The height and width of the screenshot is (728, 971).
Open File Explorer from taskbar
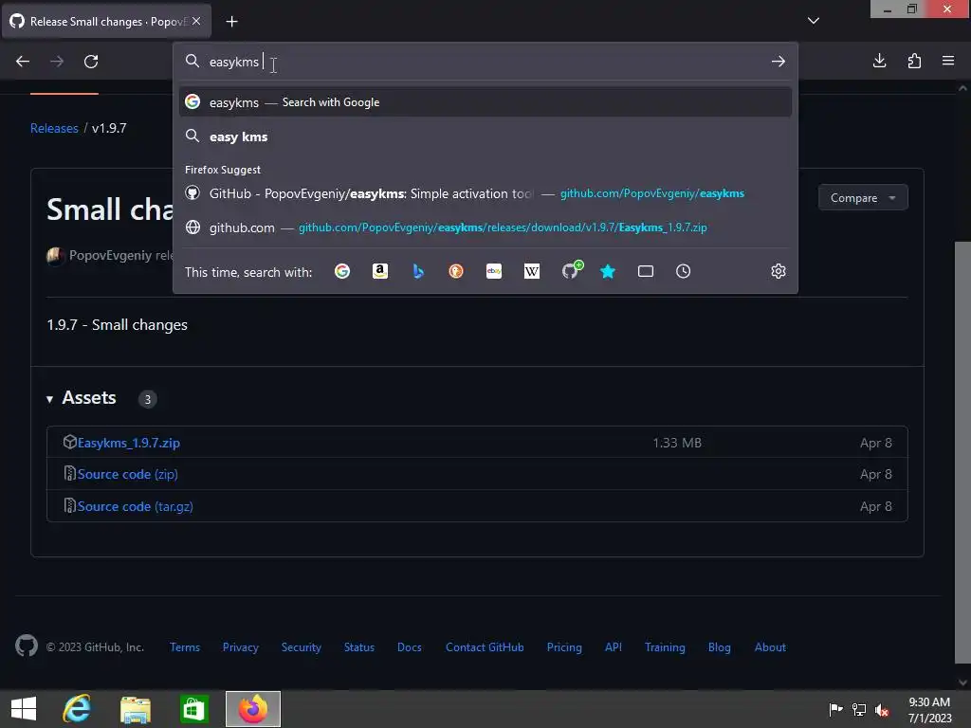click(x=135, y=709)
